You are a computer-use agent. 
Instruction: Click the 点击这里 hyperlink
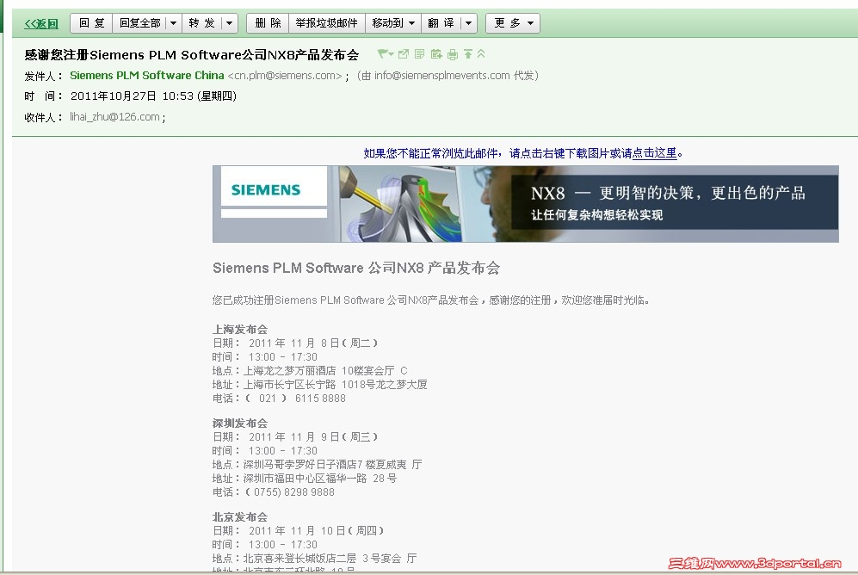click(654, 153)
